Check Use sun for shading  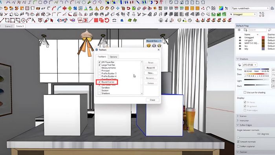coord(245,92)
